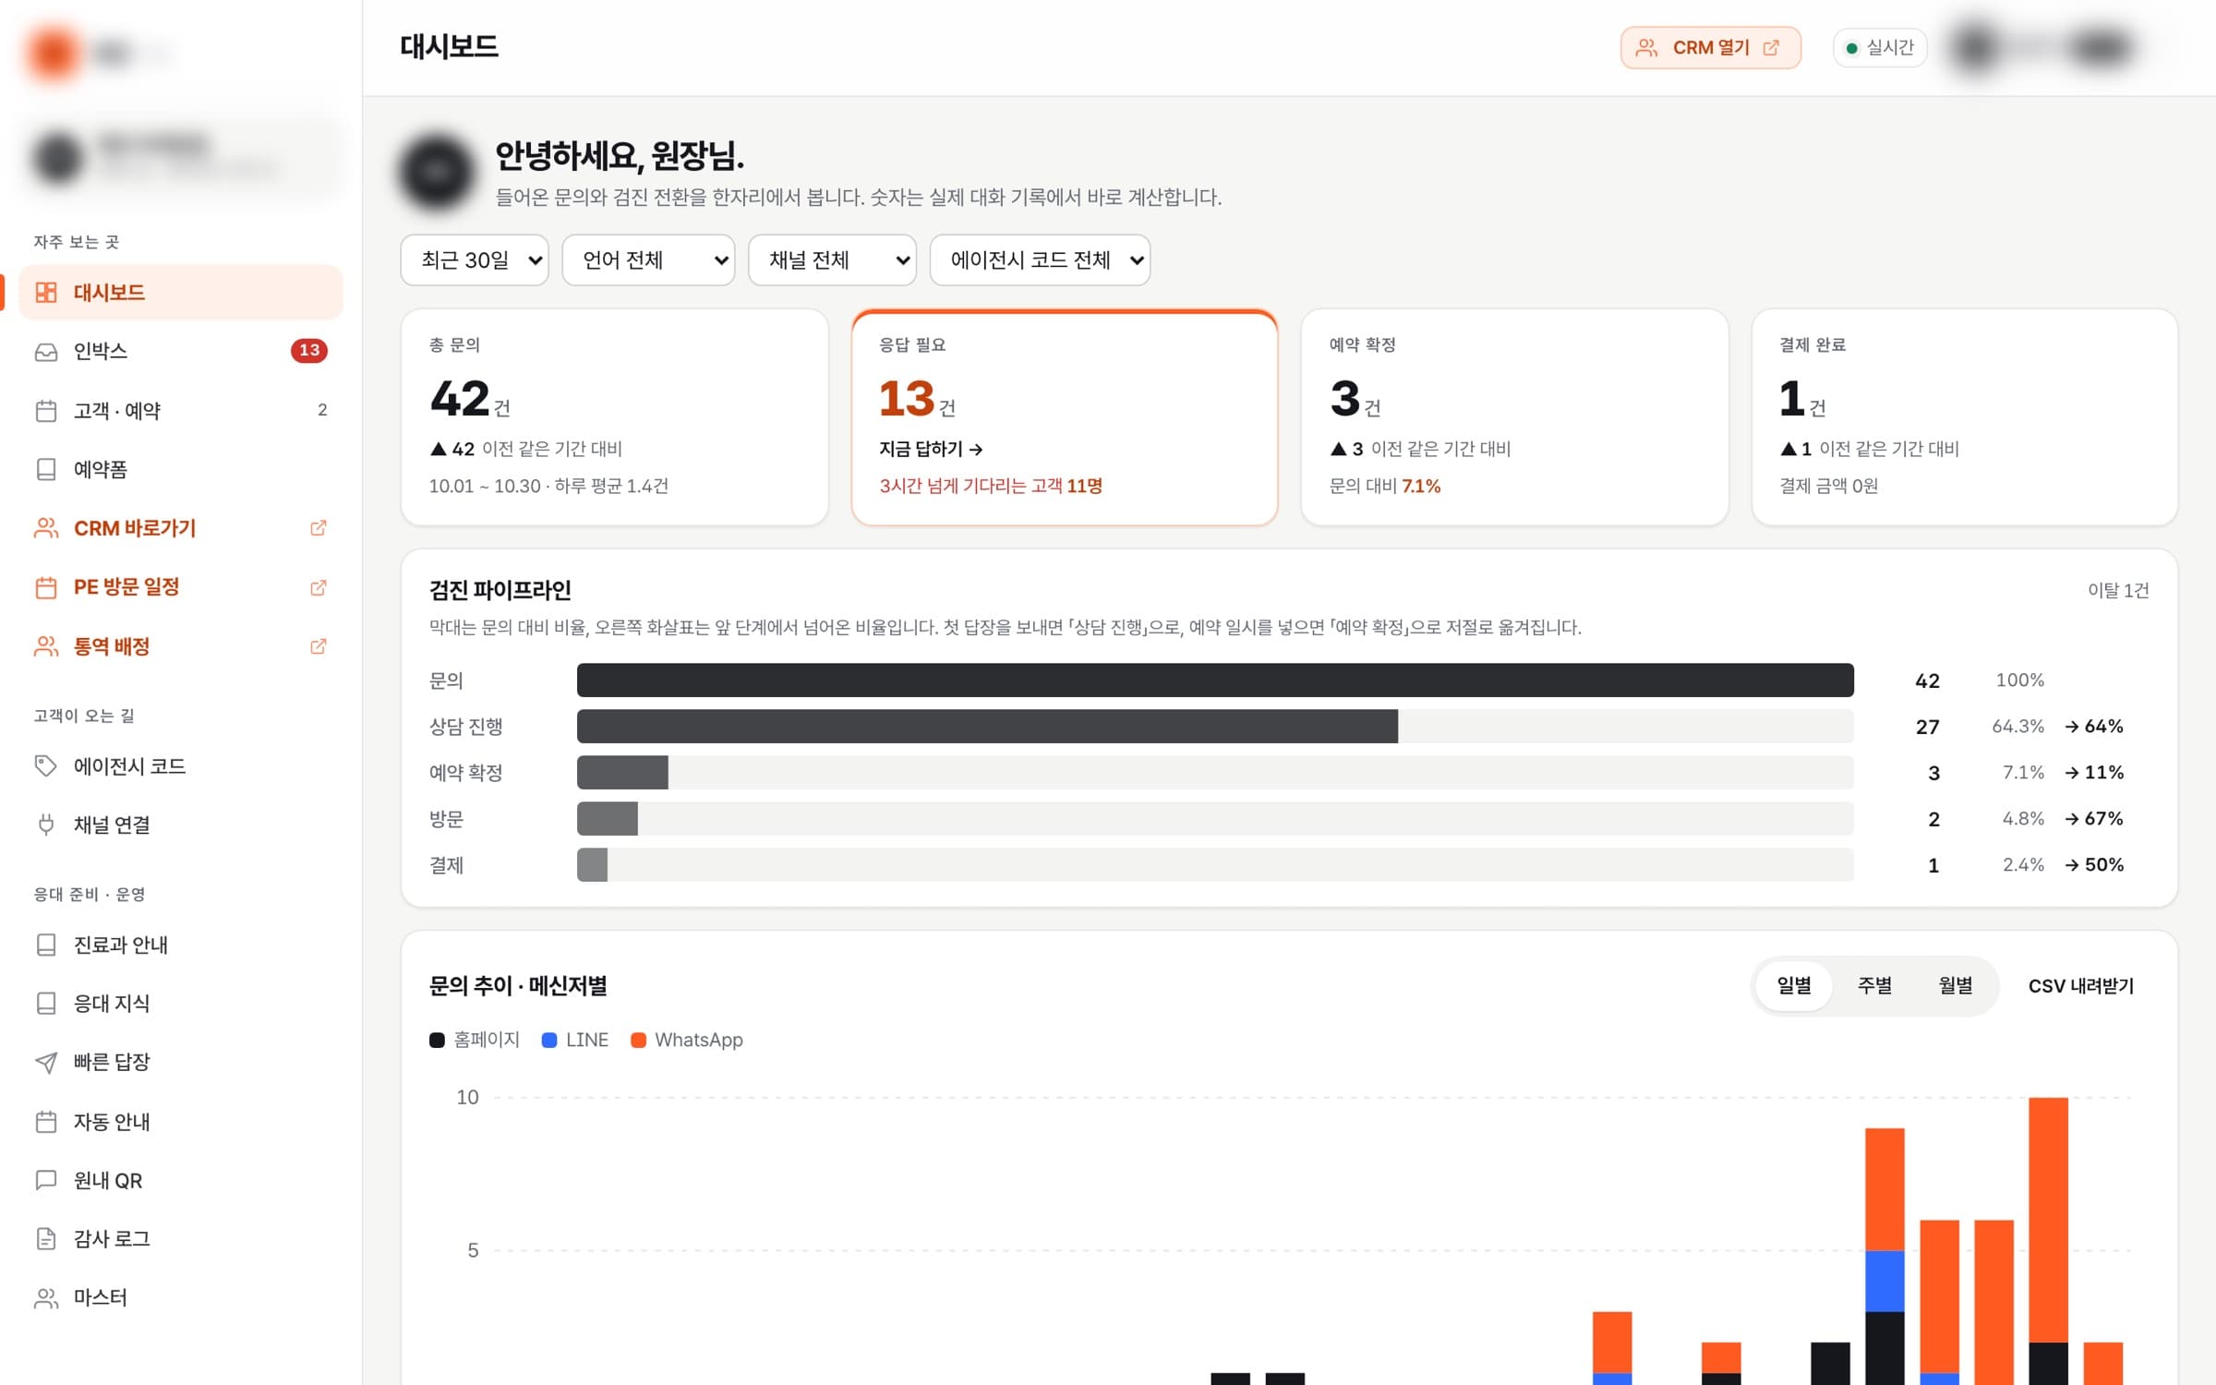The height and width of the screenshot is (1385, 2216).
Task: Open the PE 방문 일정 link
Action: 181,587
